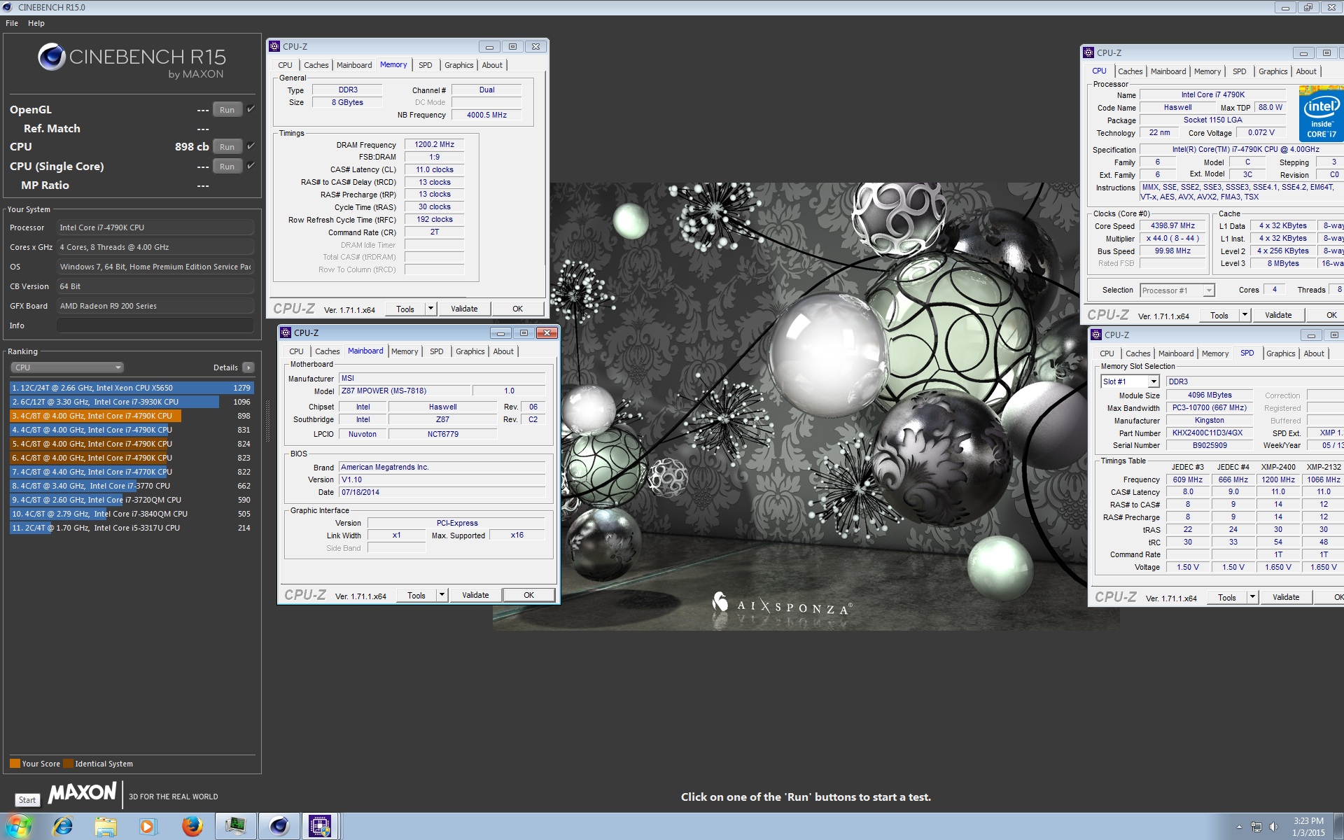Click Tools button in CPU window

(1219, 315)
